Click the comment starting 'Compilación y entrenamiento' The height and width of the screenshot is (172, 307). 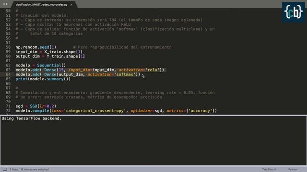click(115, 93)
